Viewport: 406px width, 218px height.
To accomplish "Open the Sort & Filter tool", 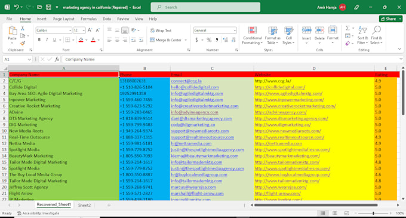I will click(x=362, y=35).
